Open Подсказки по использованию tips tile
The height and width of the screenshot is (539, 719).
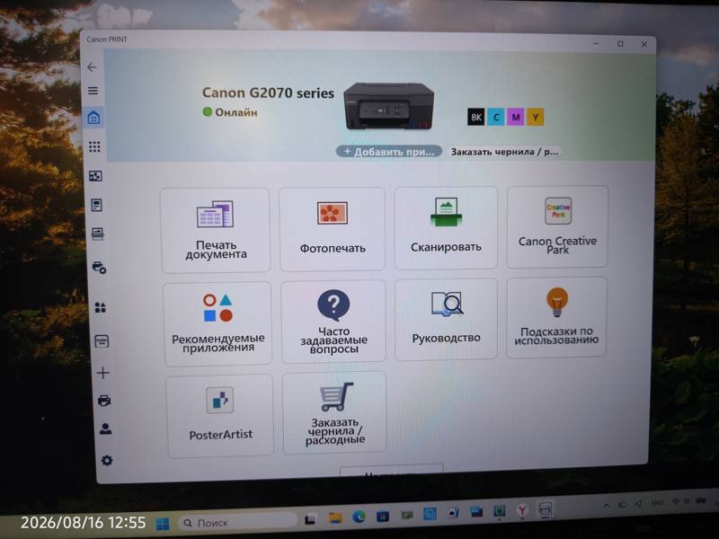556,317
